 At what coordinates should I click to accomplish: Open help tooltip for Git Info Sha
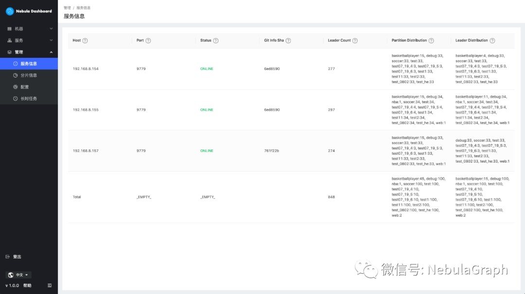[288, 40]
